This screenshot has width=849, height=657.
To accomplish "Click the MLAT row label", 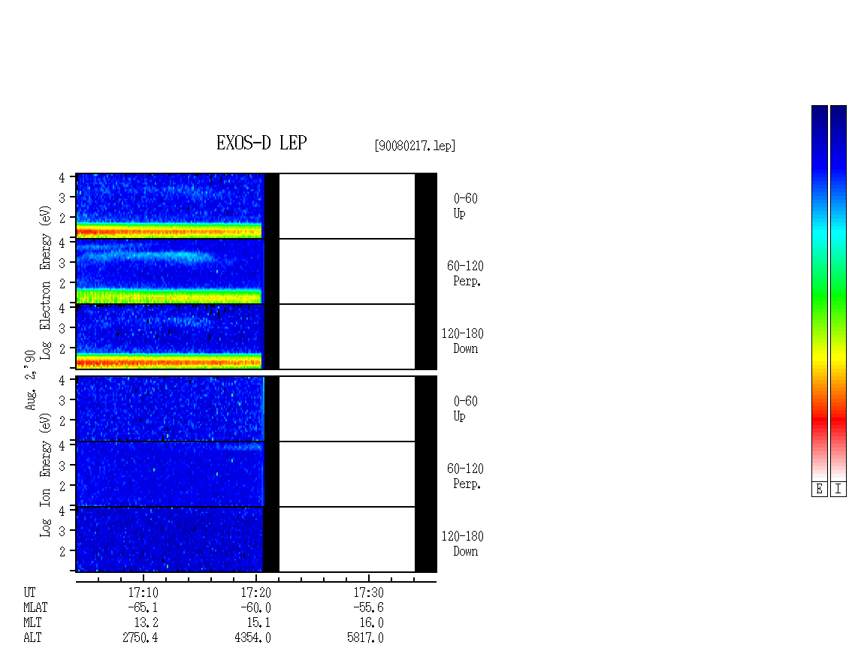I will [x=35, y=607].
